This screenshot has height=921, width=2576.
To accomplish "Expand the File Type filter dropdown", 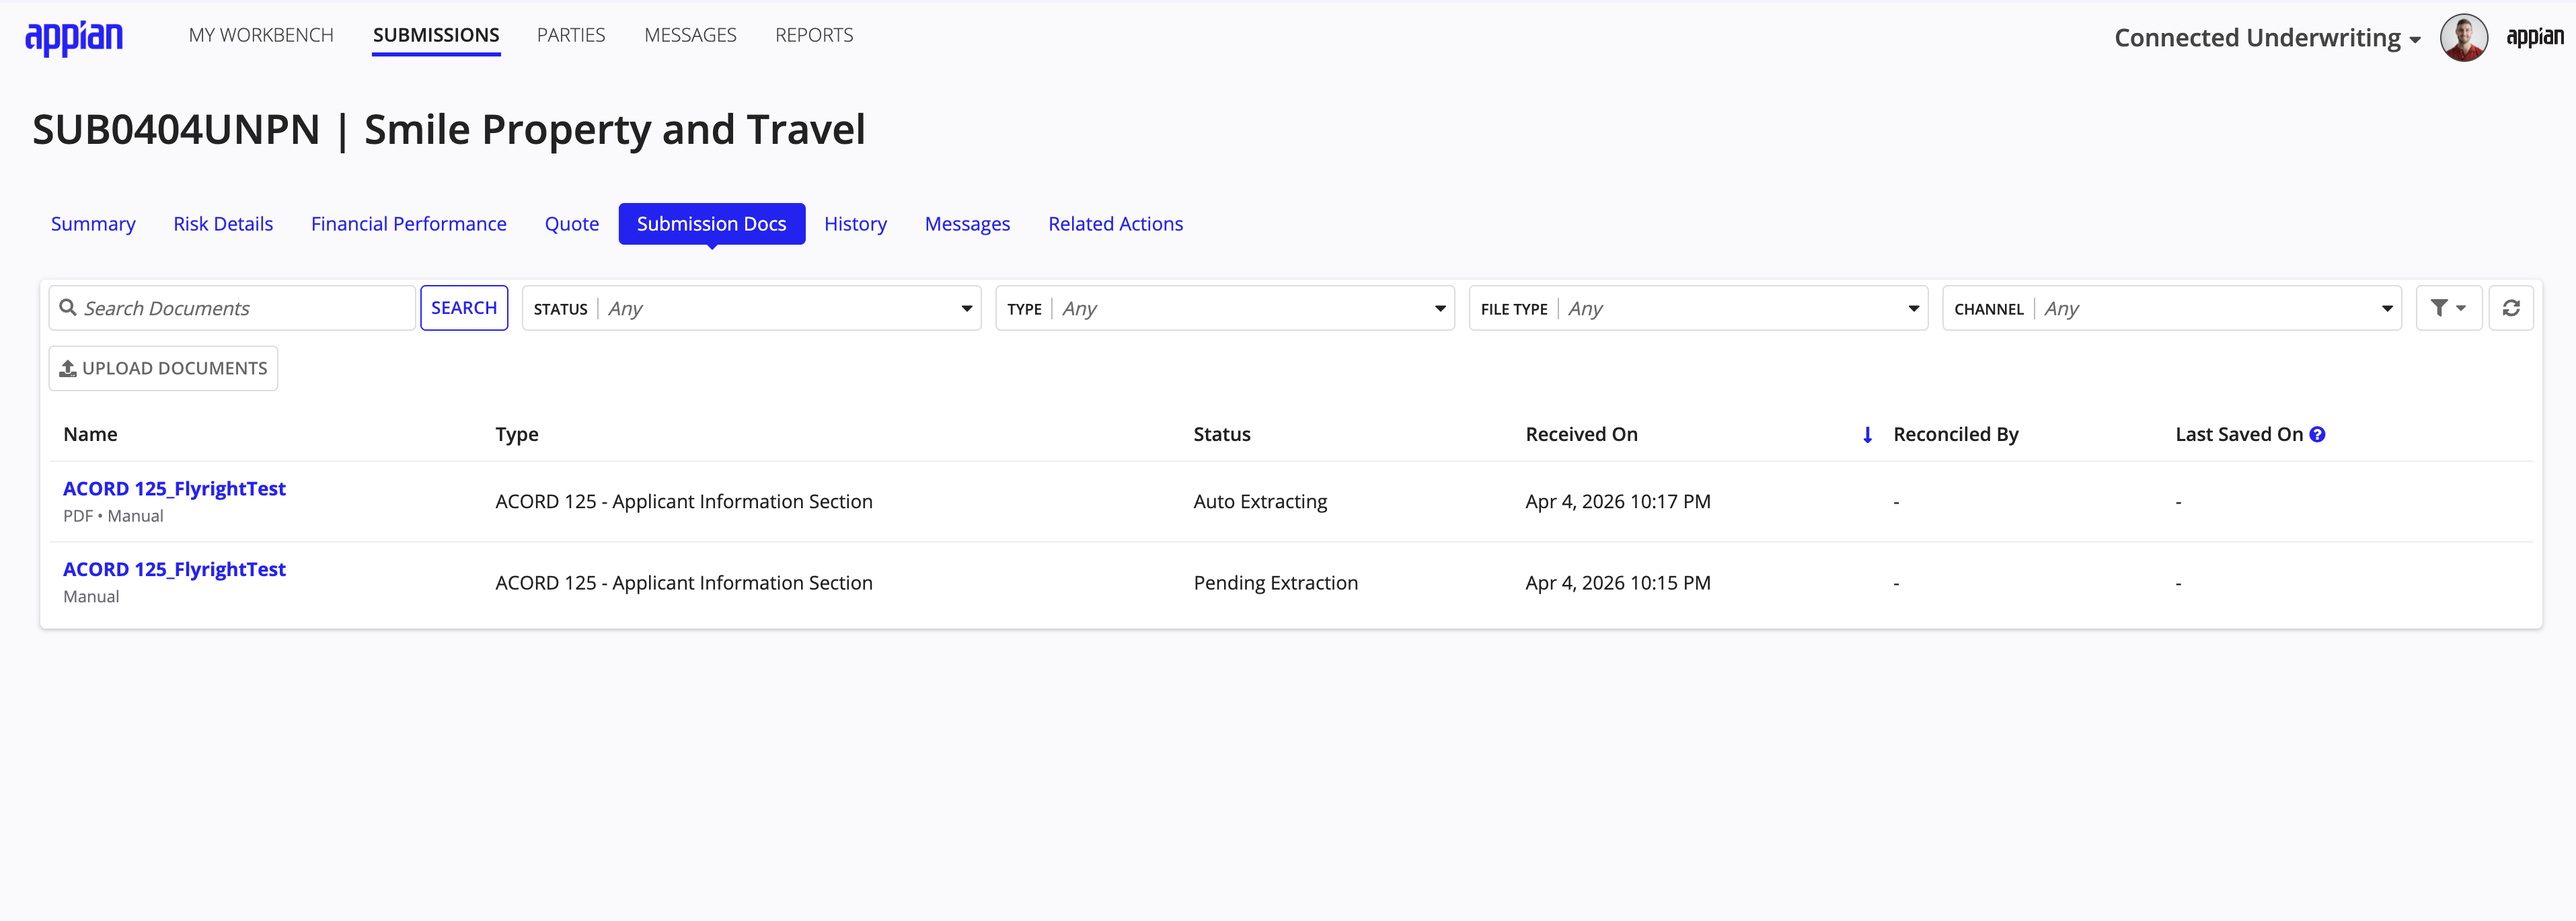I will coord(1698,308).
